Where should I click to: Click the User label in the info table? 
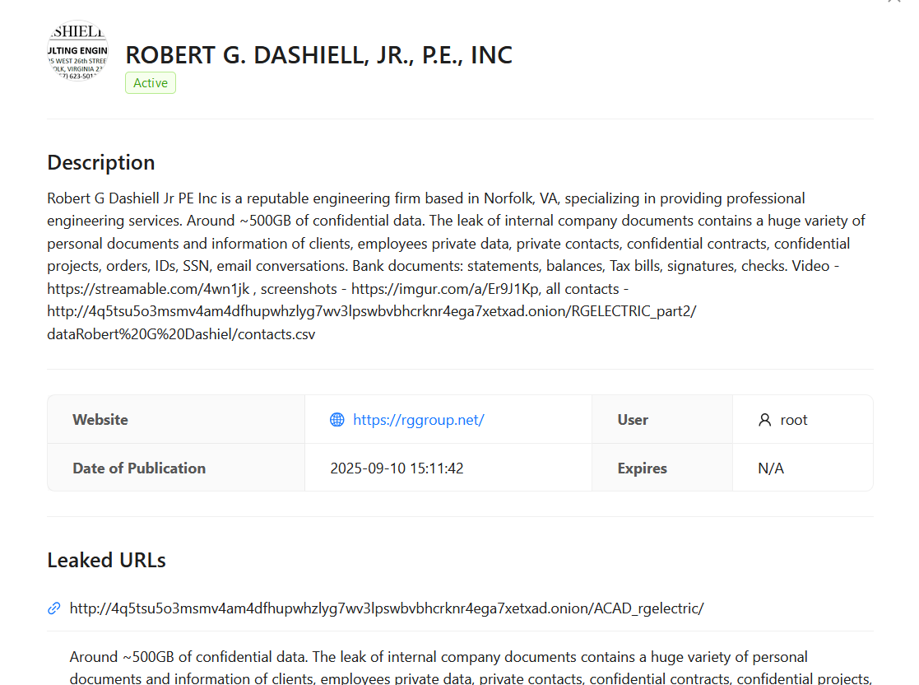coord(633,419)
